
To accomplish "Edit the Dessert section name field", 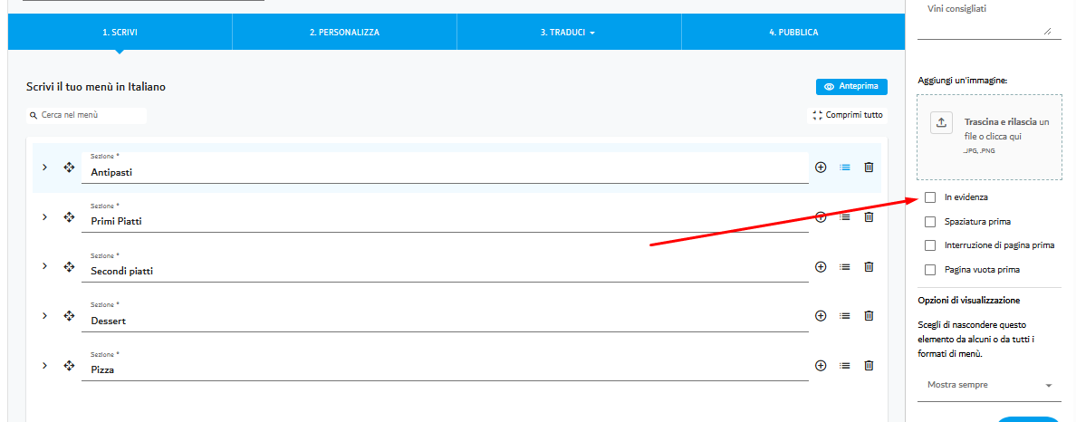I will pyautogui.click(x=445, y=316).
